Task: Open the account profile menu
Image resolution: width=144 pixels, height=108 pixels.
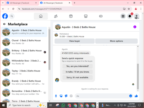Action: click(137, 16)
